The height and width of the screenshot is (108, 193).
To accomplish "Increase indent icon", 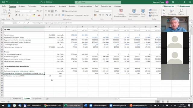I will (x=59, y=15).
